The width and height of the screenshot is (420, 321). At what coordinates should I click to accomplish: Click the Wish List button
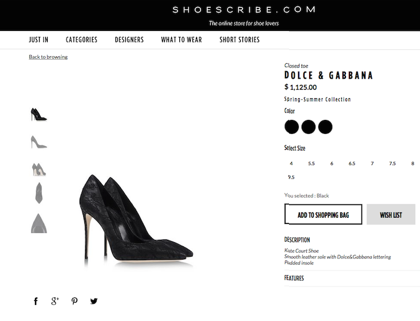391,215
